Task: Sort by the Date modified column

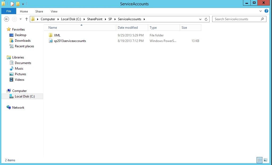Action: [132, 28]
